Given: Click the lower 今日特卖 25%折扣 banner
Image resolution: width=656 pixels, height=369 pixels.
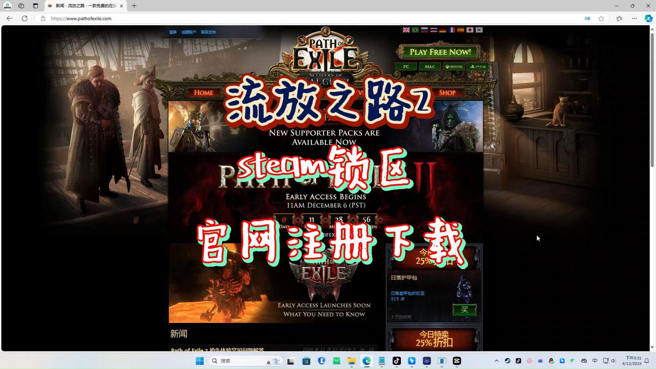Looking at the screenshot, I should [x=434, y=339].
